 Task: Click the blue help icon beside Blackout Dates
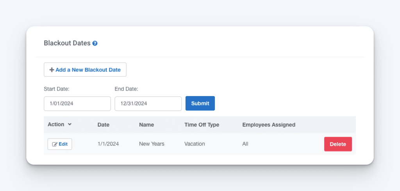click(x=95, y=43)
